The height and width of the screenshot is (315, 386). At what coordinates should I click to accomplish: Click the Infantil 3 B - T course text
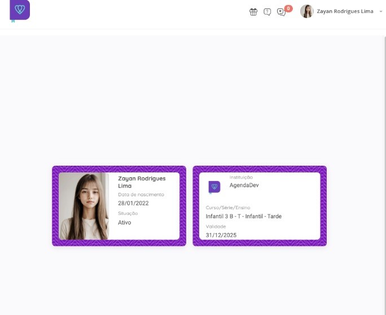tap(244, 217)
